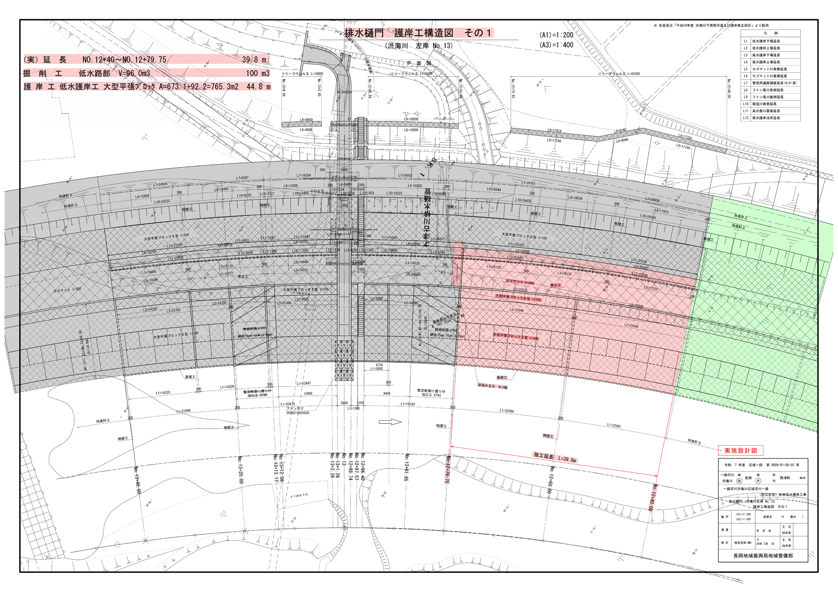Click the station label No.13+40.00
The width and height of the screenshot is (838, 592).
point(138,480)
